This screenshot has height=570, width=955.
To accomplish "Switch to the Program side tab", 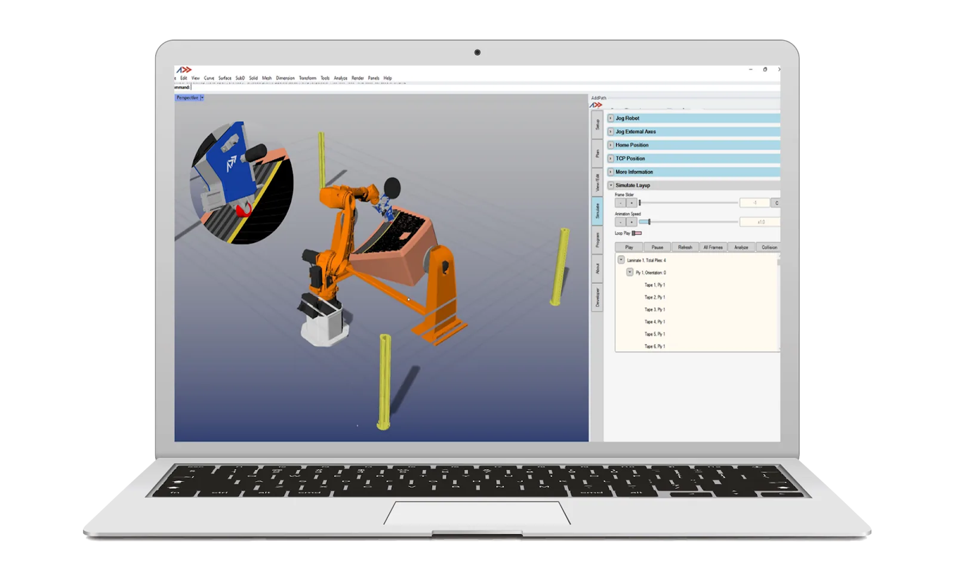I will [x=597, y=240].
